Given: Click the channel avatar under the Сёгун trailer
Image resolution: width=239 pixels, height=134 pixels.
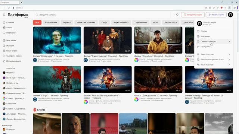Looking at the screenshot, I should click(x=35, y=99).
